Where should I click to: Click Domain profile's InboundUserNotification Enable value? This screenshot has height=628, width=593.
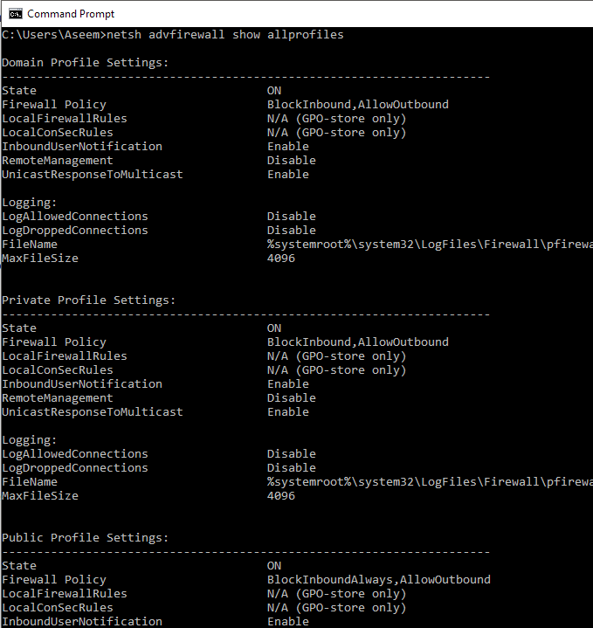(x=287, y=147)
